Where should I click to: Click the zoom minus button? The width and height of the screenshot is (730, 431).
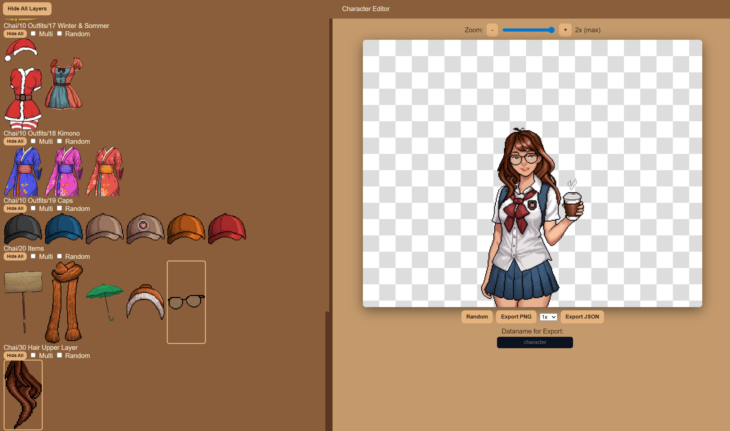coord(492,30)
